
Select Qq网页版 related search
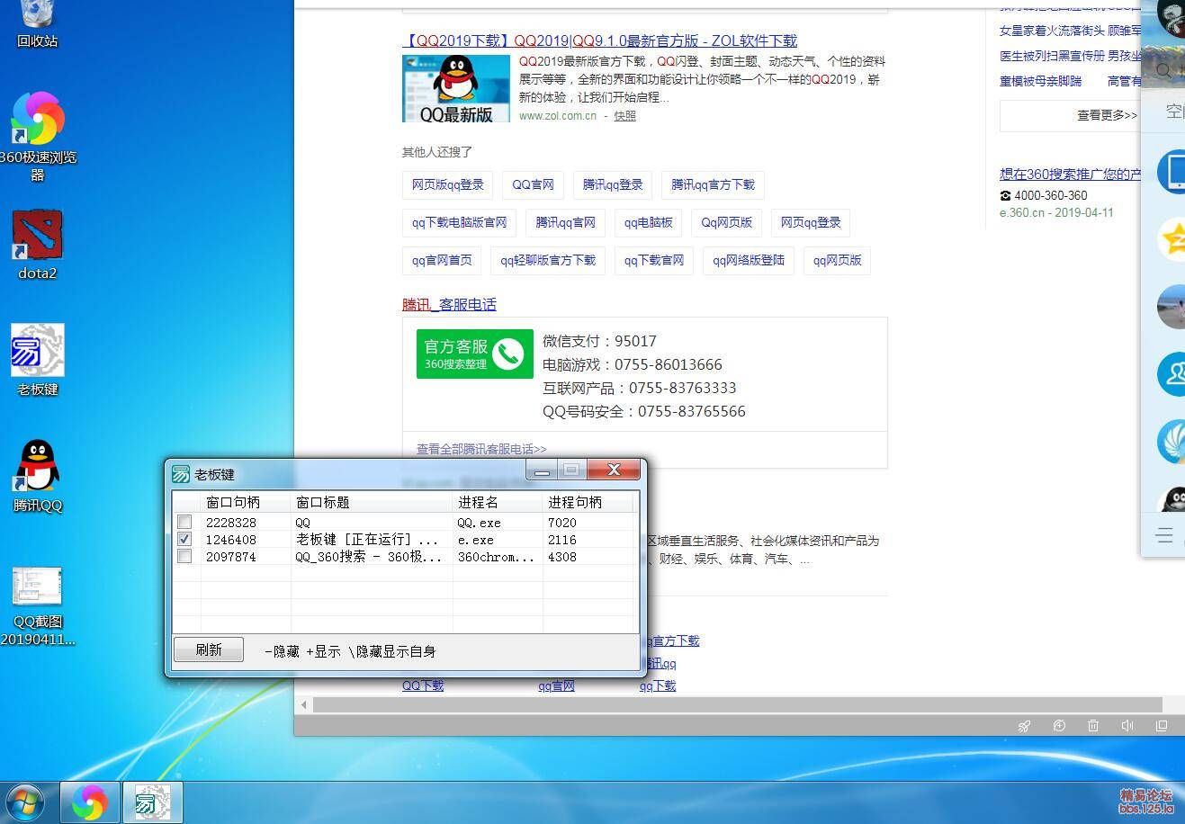coord(727,222)
